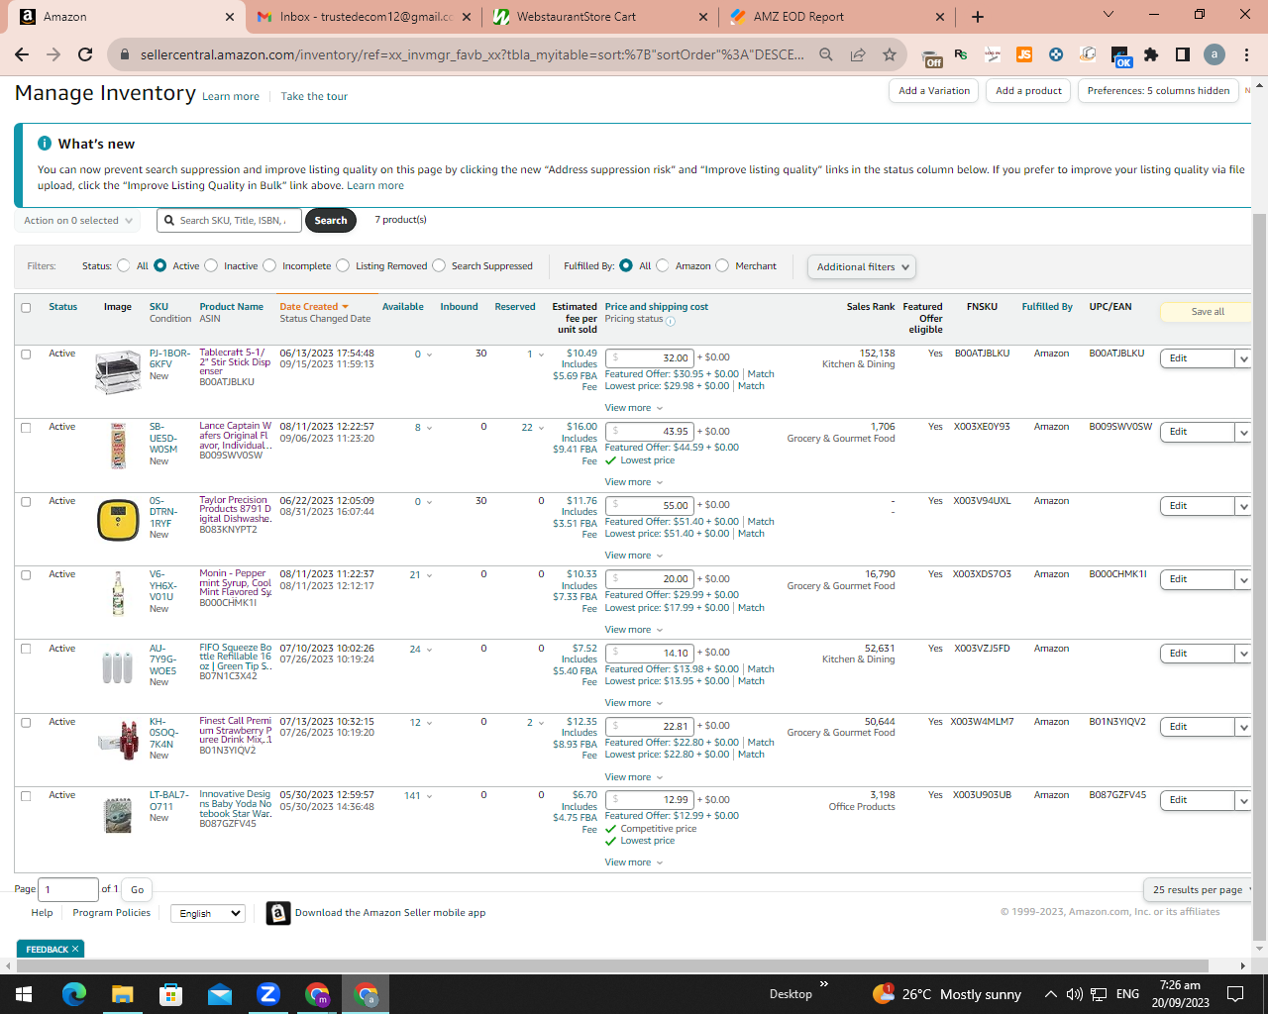
Task: Expand the Additional filters dropdown
Action: coord(862,266)
